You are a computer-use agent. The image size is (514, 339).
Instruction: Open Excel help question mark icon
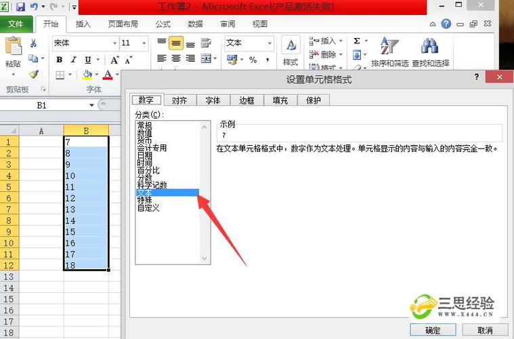(x=446, y=24)
